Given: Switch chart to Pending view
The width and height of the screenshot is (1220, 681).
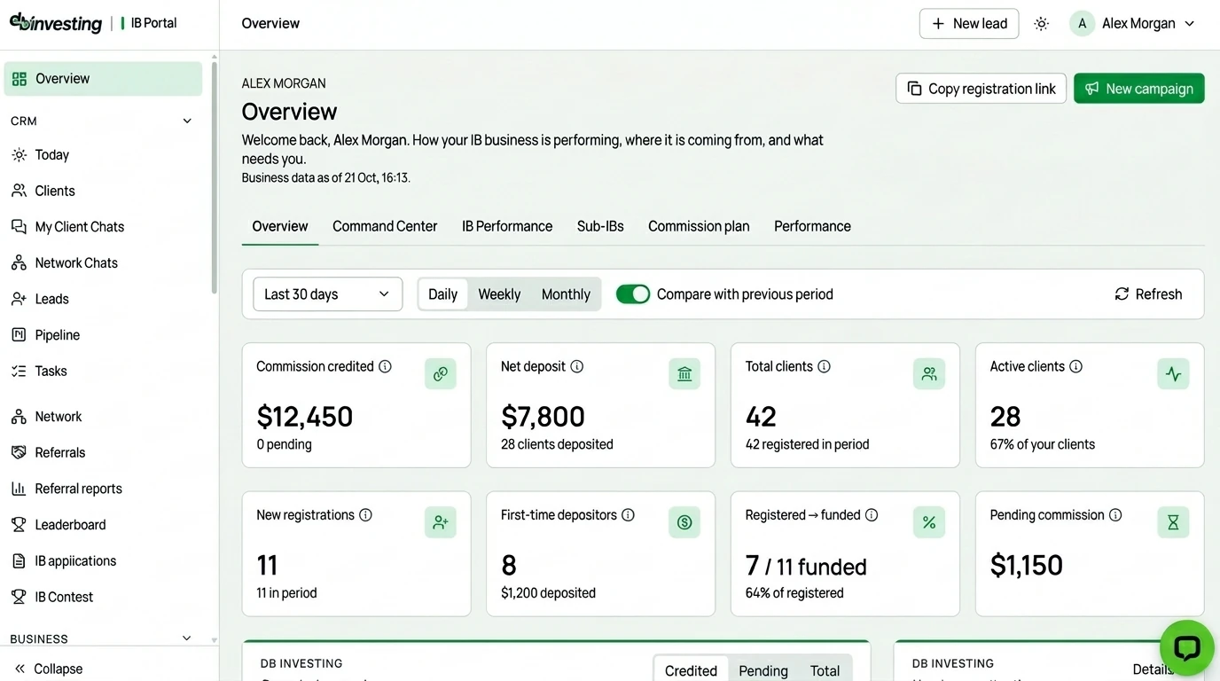Looking at the screenshot, I should [x=763, y=671].
